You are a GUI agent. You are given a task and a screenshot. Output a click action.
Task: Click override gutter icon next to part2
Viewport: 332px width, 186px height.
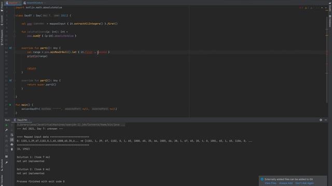tap(10, 81)
